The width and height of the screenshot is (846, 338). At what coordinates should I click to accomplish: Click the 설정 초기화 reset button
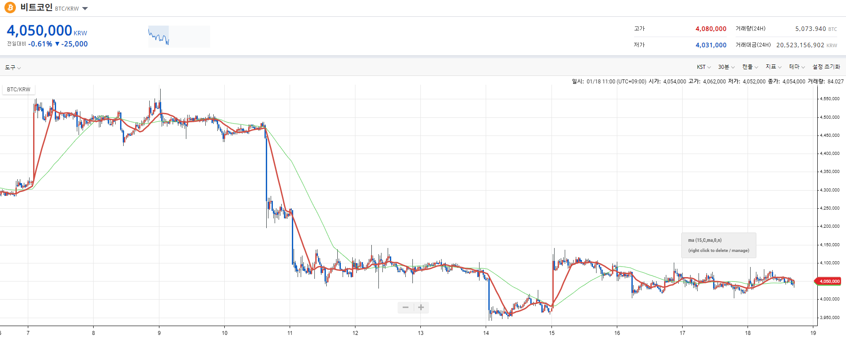coord(826,67)
